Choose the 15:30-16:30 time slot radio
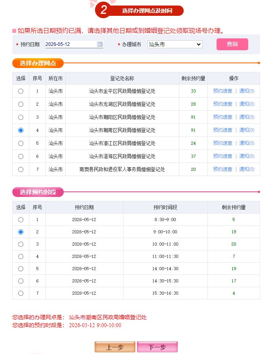 point(21,293)
